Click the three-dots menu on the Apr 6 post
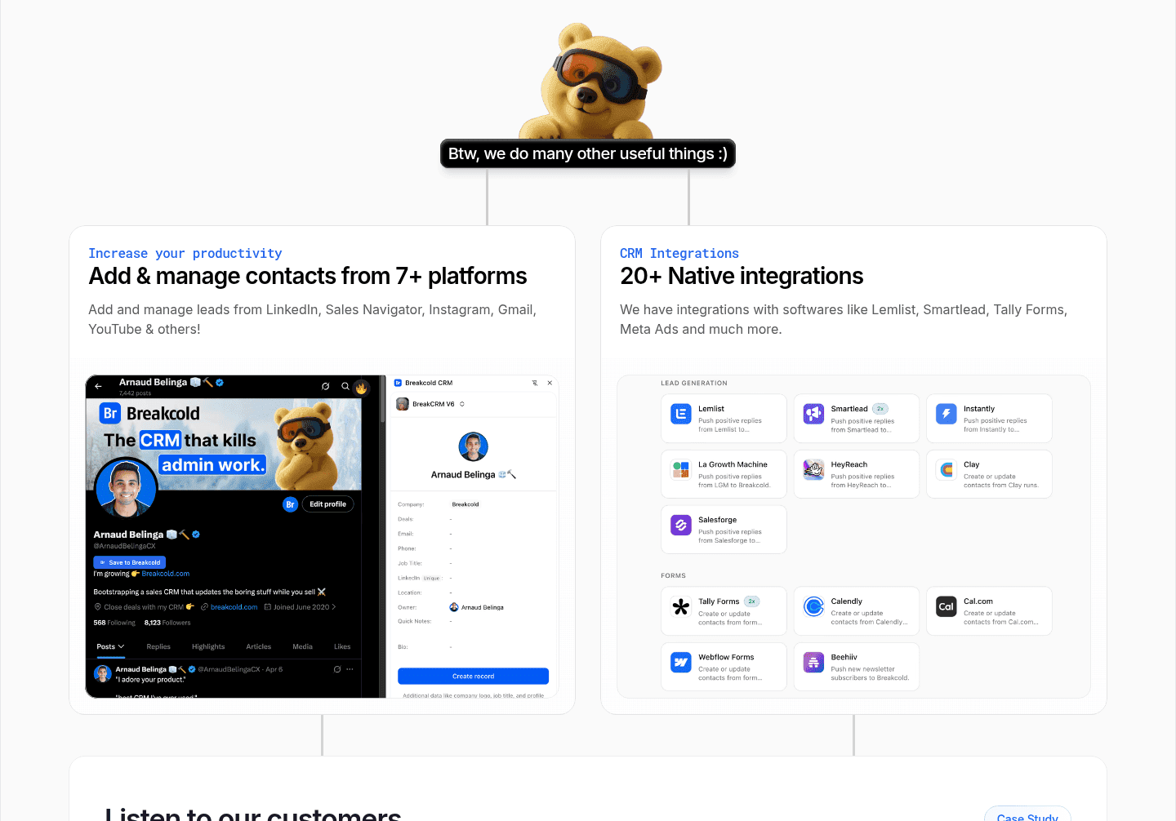Screen dimensions: 1176x821 click(x=350, y=669)
